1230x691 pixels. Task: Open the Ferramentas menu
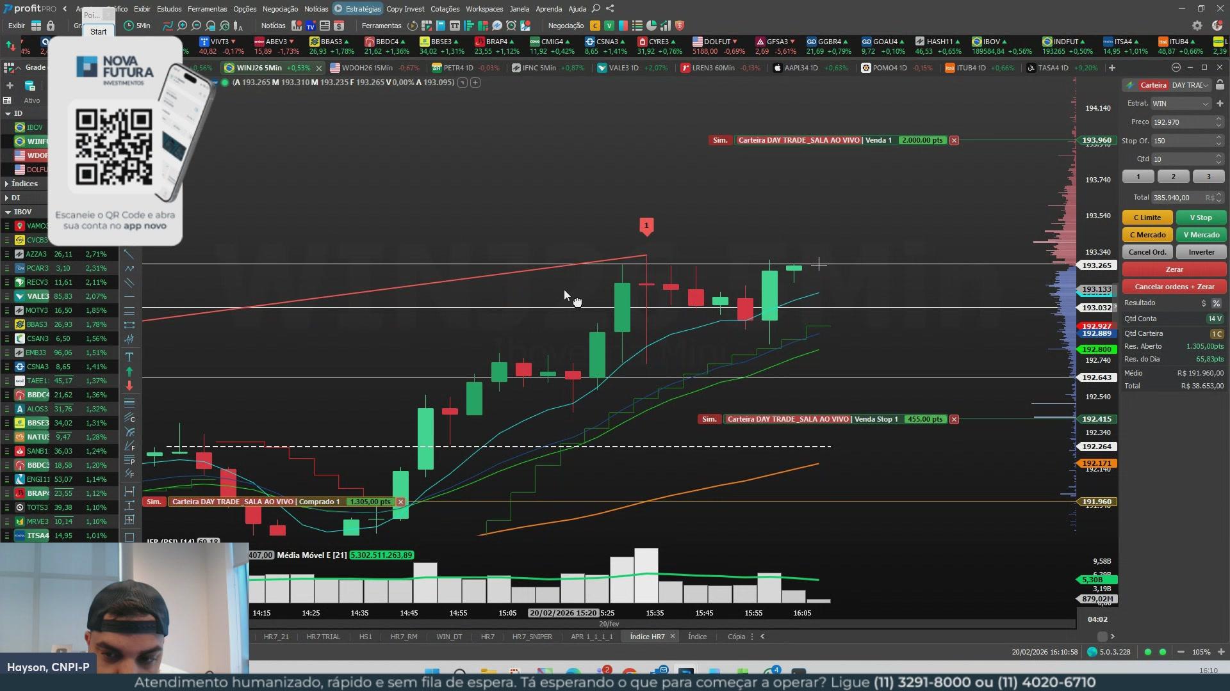207,9
